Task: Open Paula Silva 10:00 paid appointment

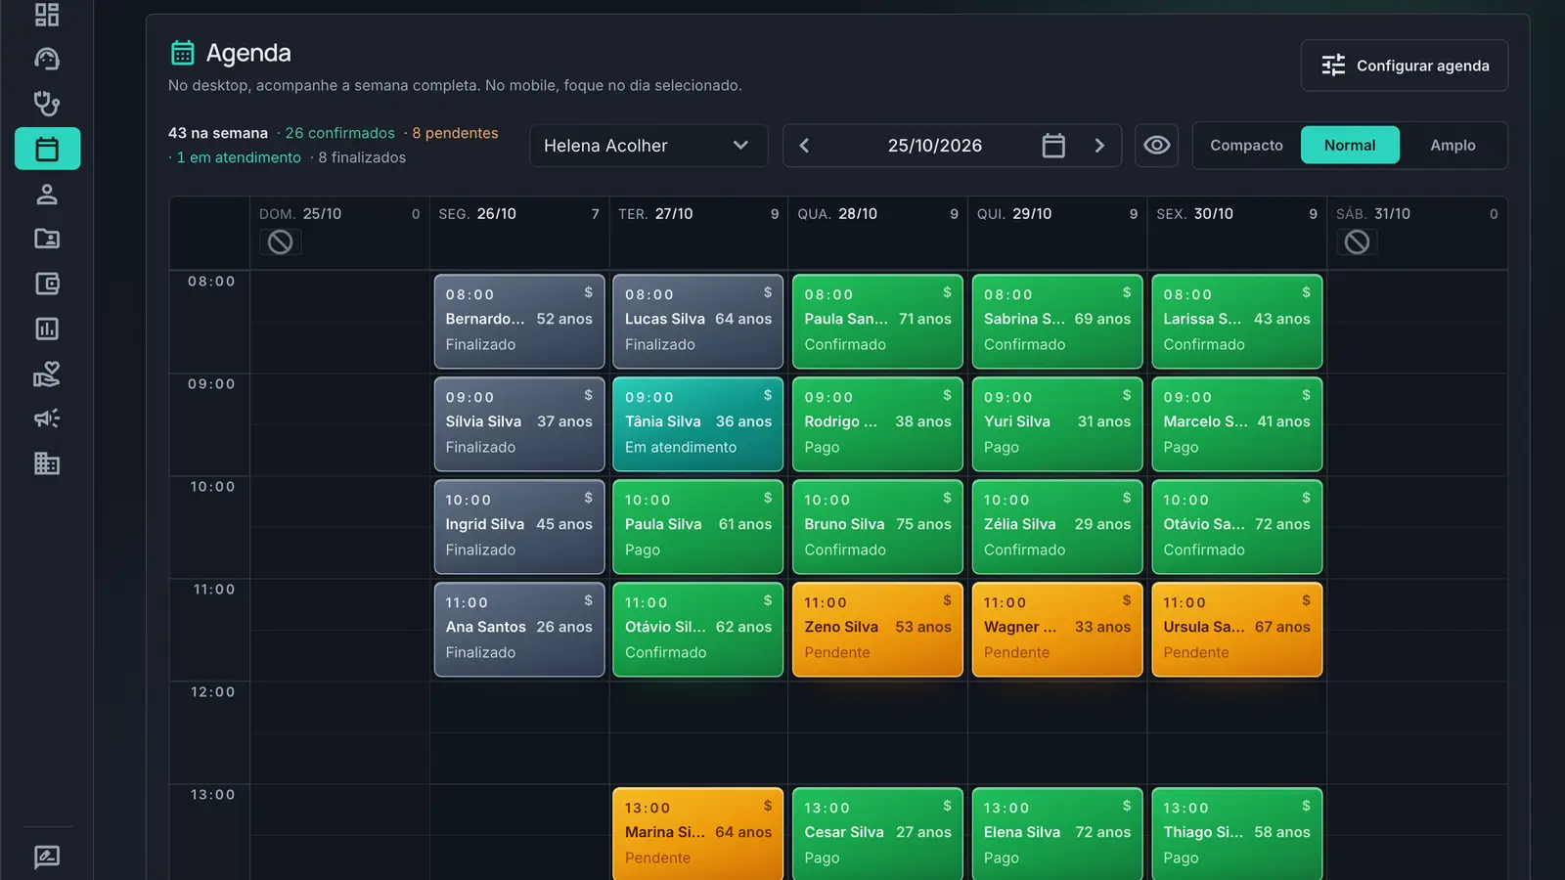Action: point(698,527)
